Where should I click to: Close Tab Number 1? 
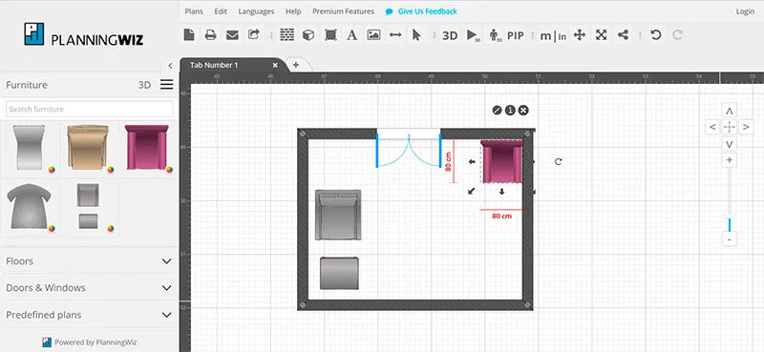pos(275,65)
